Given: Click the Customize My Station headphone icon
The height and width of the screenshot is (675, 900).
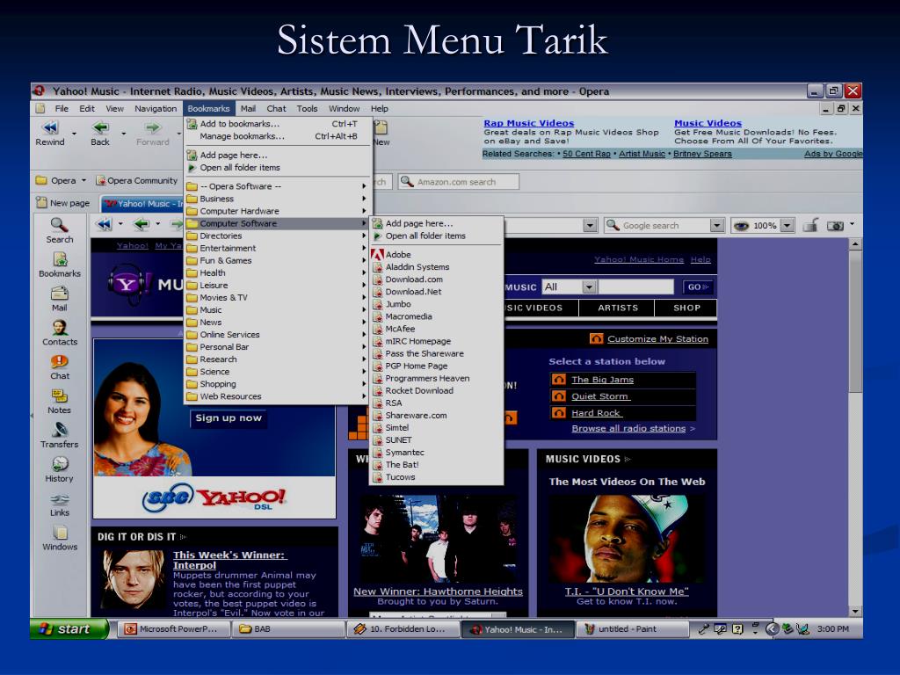Looking at the screenshot, I should (x=597, y=338).
